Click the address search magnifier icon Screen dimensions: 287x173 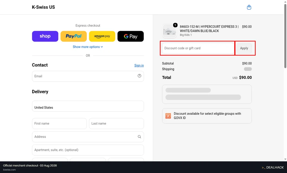tap(139, 137)
